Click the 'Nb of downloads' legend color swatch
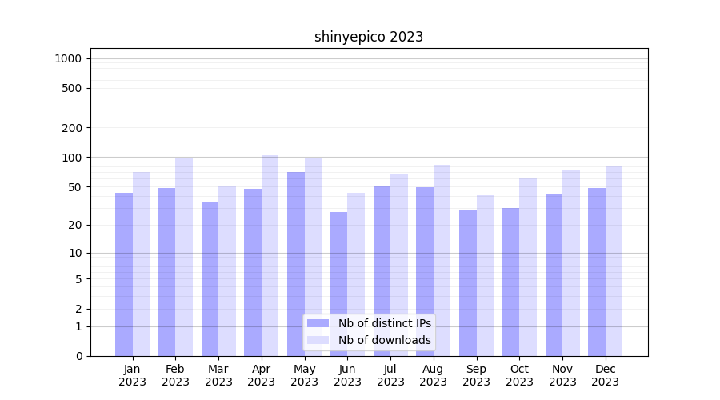Image resolution: width=720 pixels, height=400 pixels. [x=318, y=341]
